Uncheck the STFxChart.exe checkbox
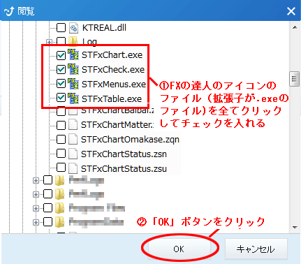This screenshot has width=301, height=264. [x=61, y=55]
